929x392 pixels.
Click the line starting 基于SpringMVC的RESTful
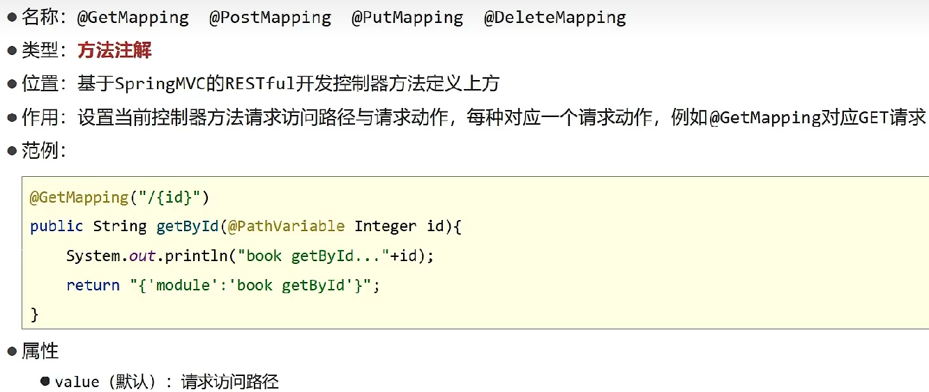click(289, 84)
